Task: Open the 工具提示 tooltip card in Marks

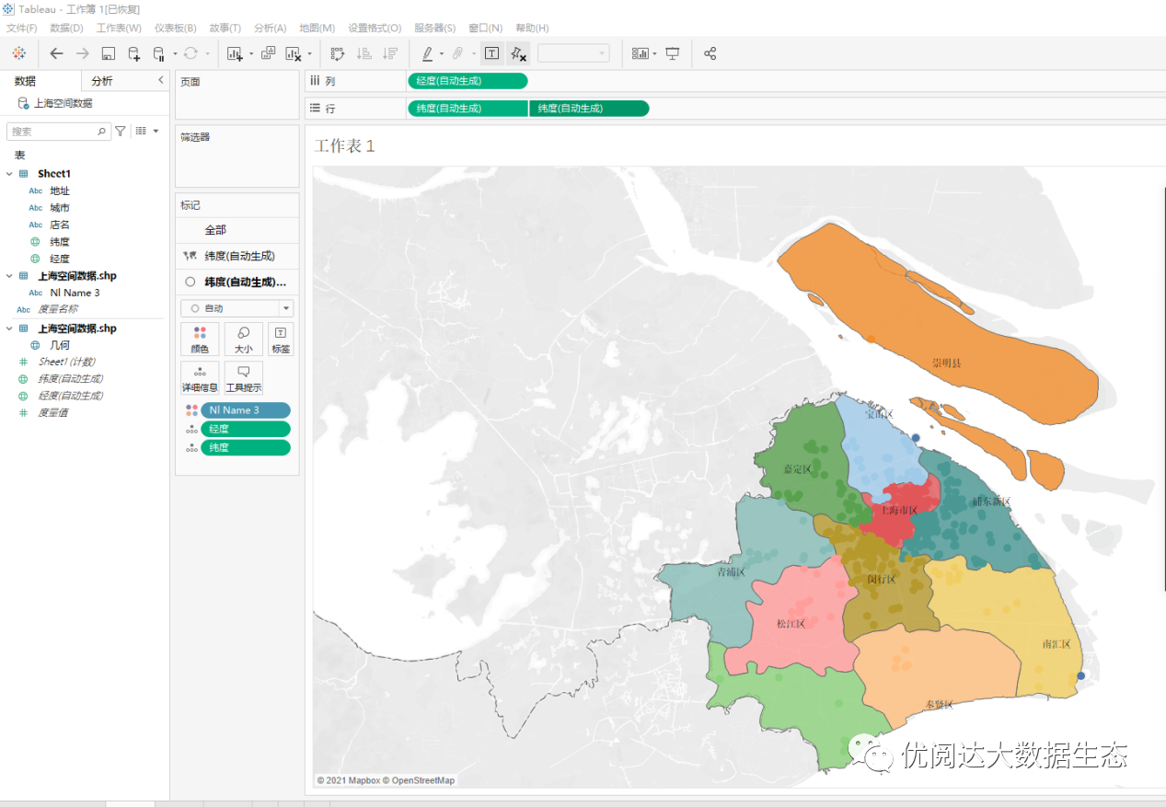Action: coord(244,377)
